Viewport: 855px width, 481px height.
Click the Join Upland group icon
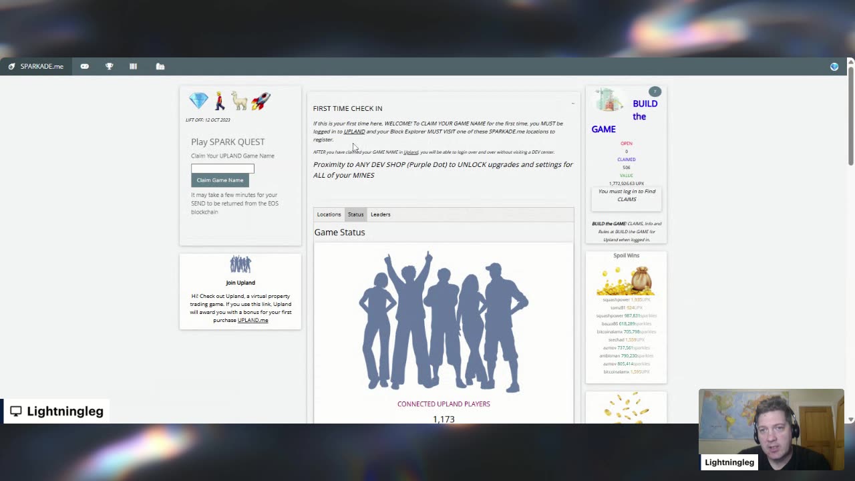(x=240, y=265)
